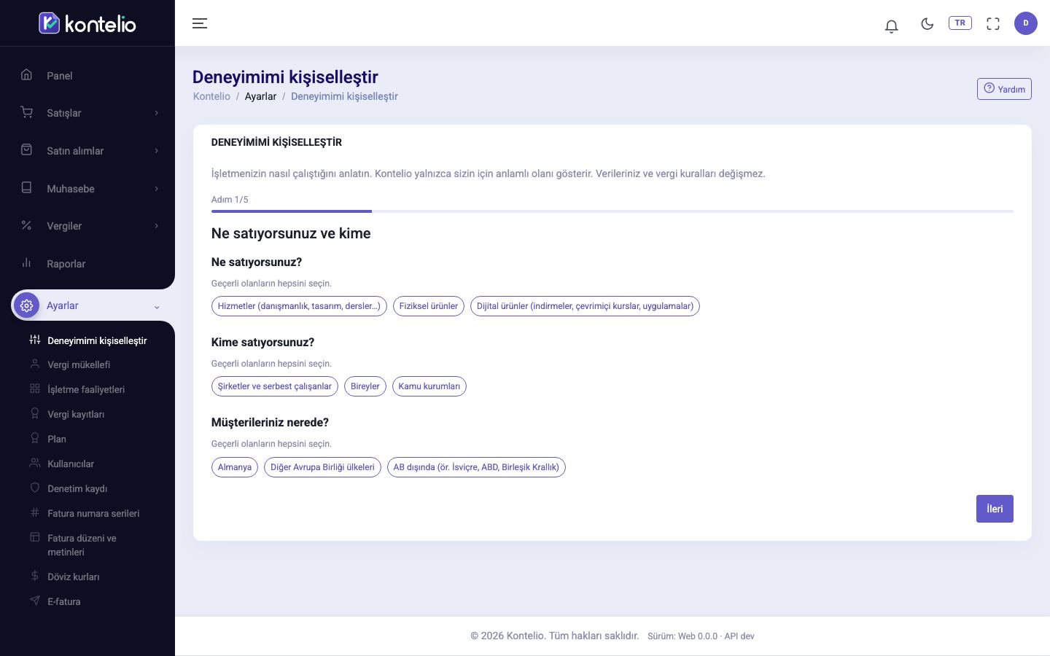Click the İleri button
Screen dimensions: 1050x656
[x=995, y=509]
